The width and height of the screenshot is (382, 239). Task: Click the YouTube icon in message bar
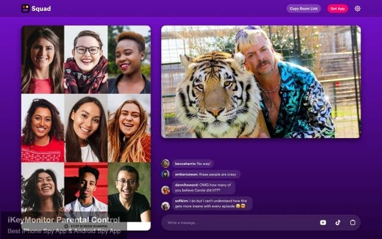coord(323,222)
